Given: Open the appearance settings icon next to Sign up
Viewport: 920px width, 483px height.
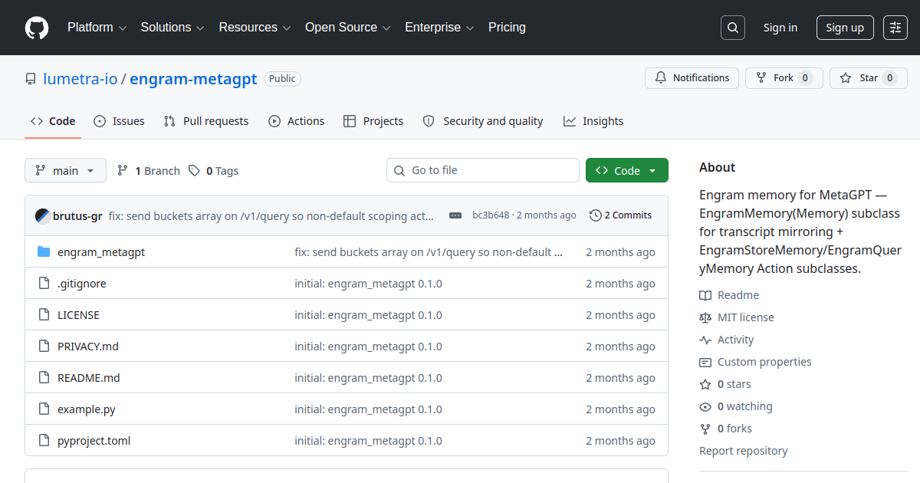Looking at the screenshot, I should [x=895, y=28].
